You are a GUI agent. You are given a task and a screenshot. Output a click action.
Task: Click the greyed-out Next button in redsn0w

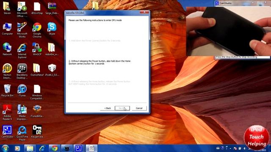coord(122,108)
